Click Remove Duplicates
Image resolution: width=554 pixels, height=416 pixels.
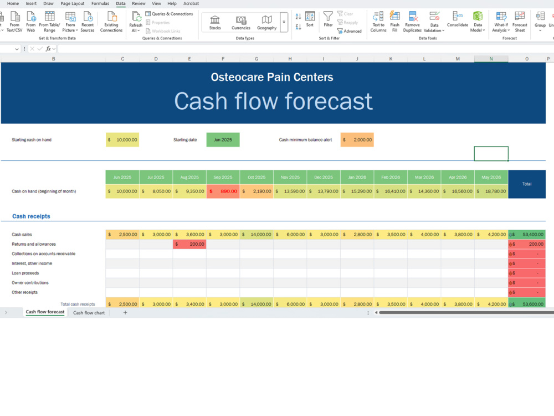point(412,22)
